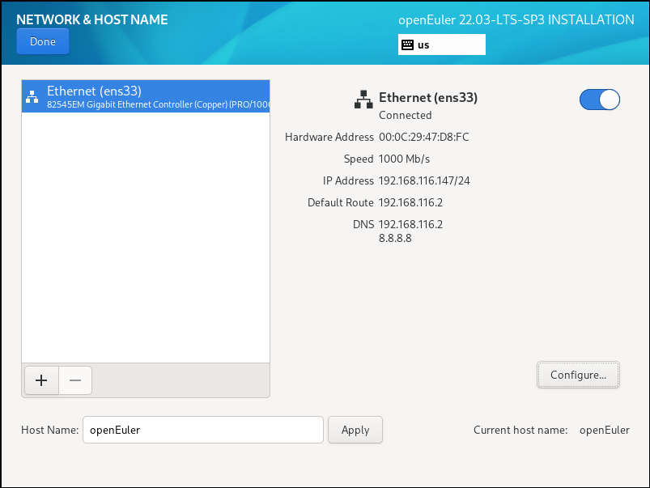Open the us keyboard layout indicator

[x=441, y=45]
